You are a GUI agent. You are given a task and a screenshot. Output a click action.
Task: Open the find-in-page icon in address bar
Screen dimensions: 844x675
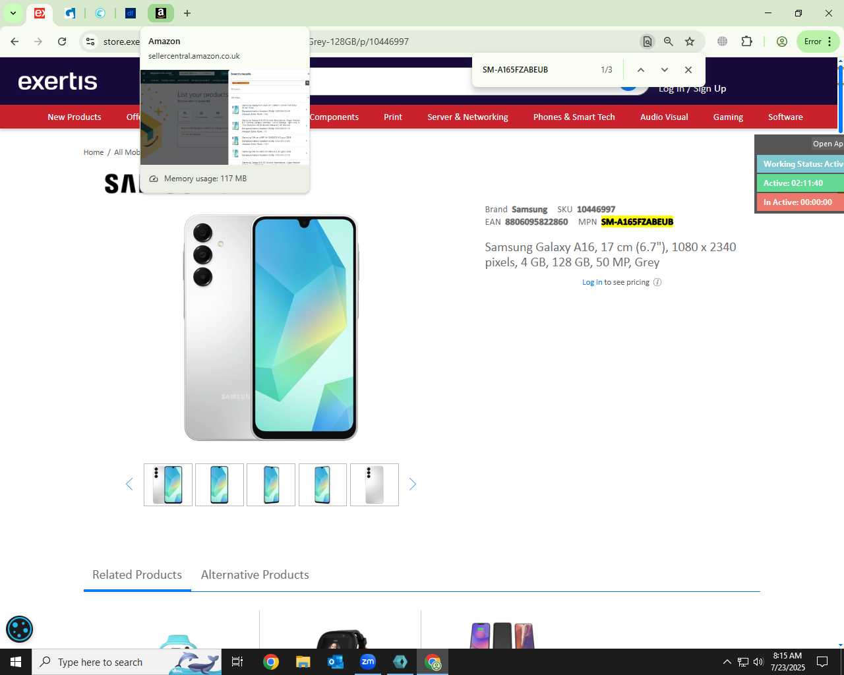point(648,42)
